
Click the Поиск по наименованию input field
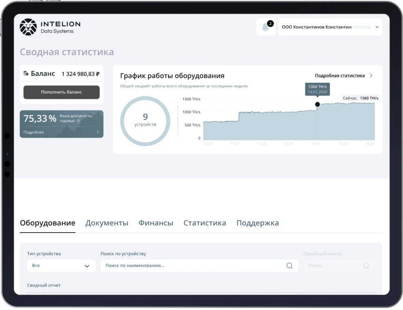[192, 266]
